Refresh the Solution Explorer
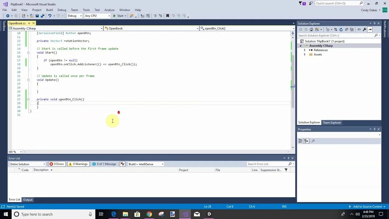The width and height of the screenshot is (389, 219). tap(341, 30)
